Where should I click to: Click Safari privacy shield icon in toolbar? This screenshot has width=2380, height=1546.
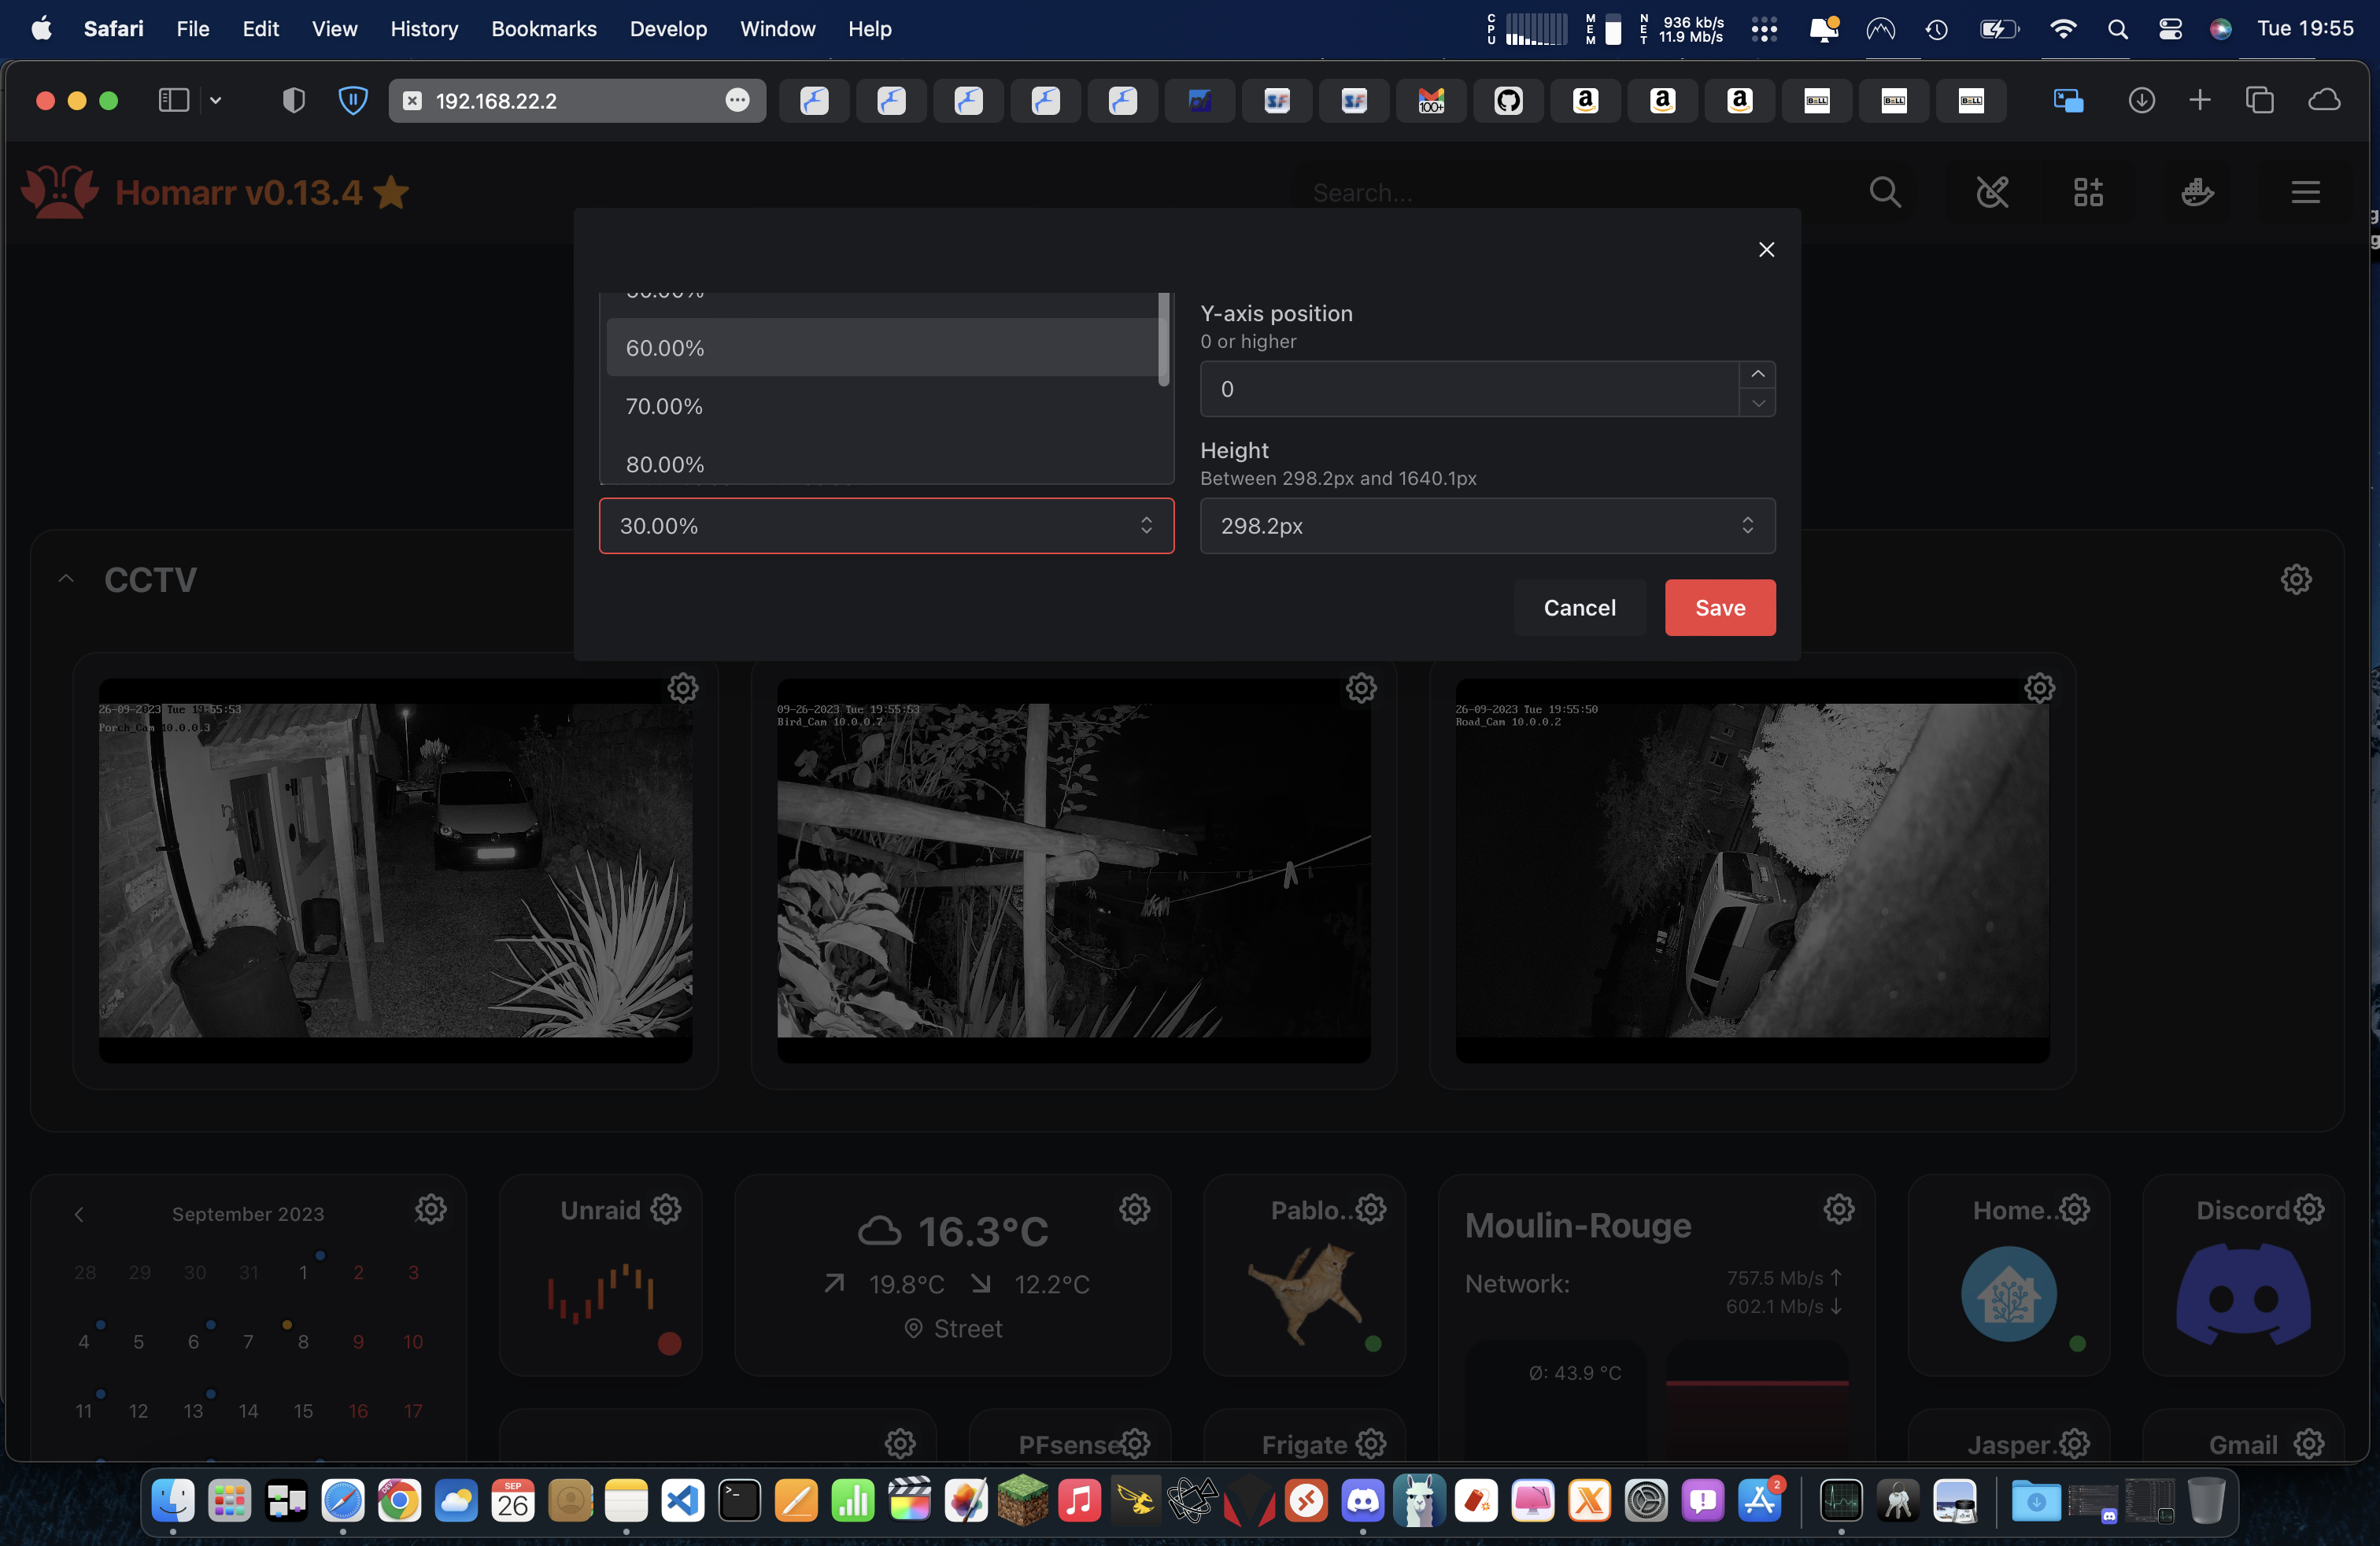pyautogui.click(x=293, y=100)
